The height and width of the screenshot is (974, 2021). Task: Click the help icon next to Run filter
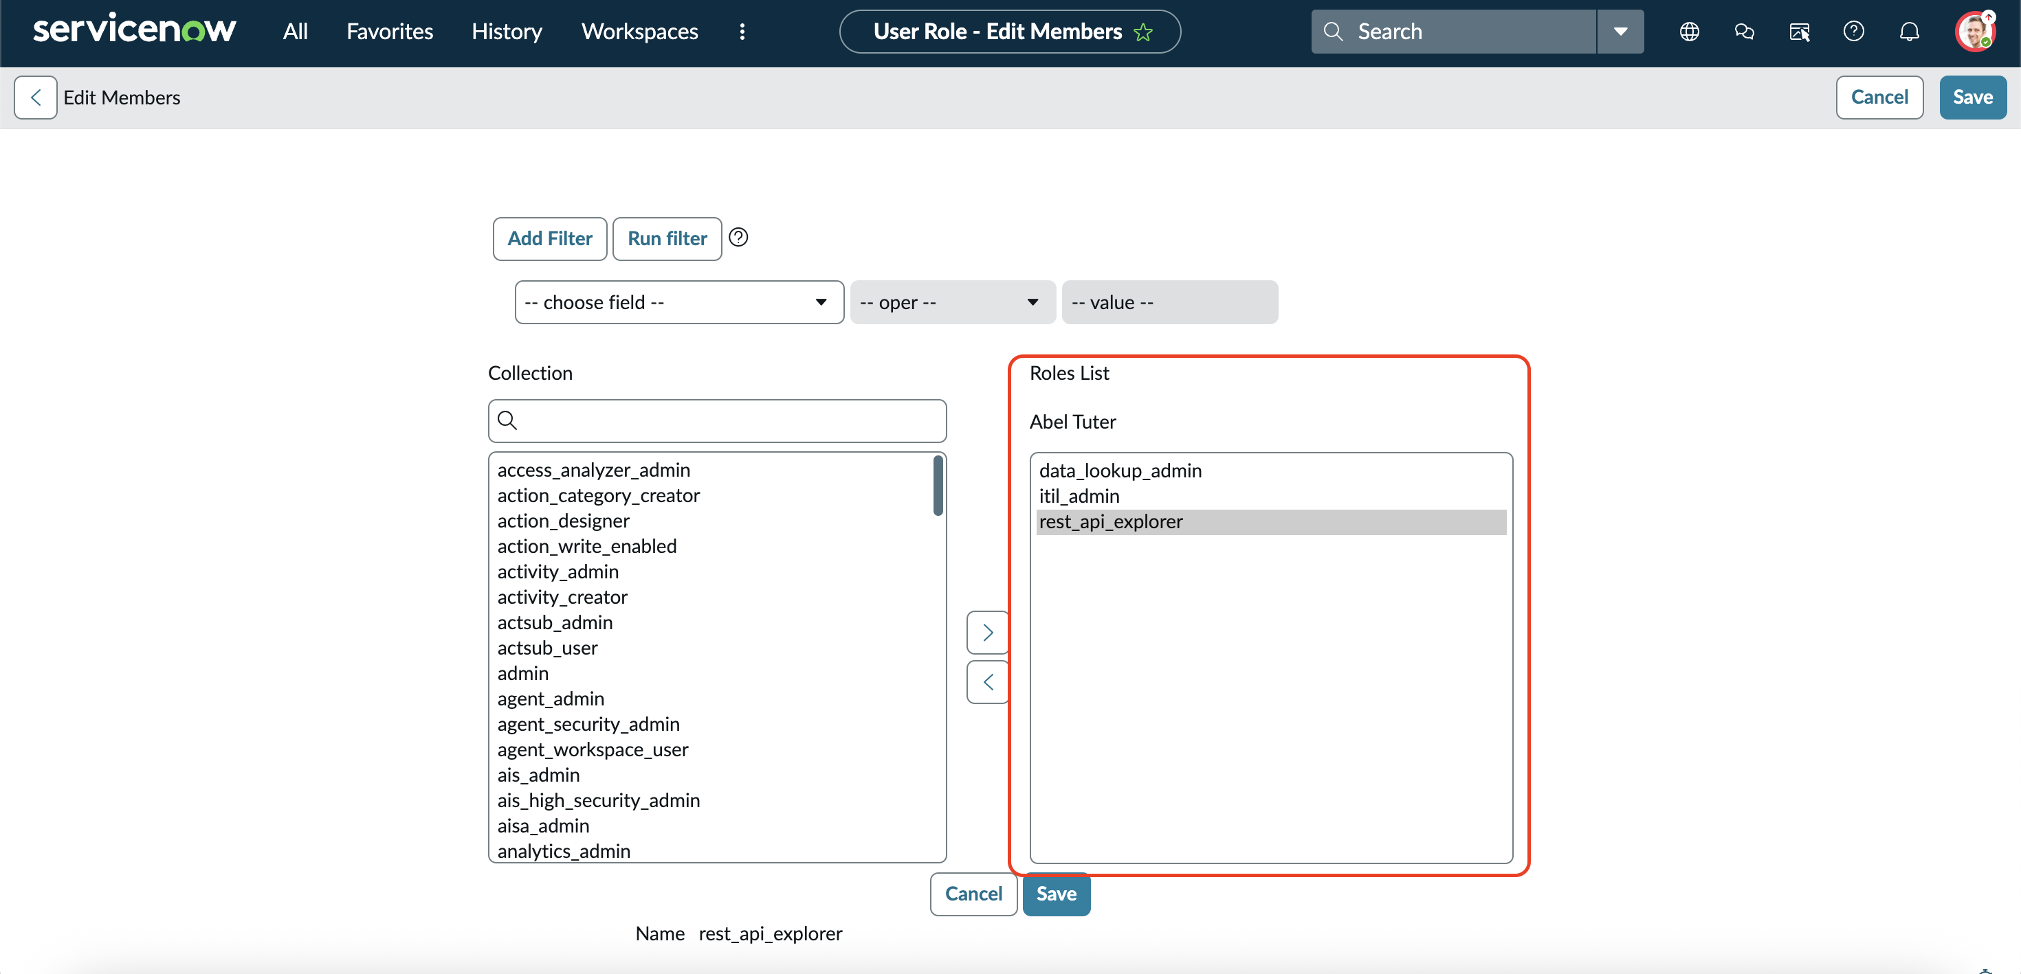pos(738,237)
